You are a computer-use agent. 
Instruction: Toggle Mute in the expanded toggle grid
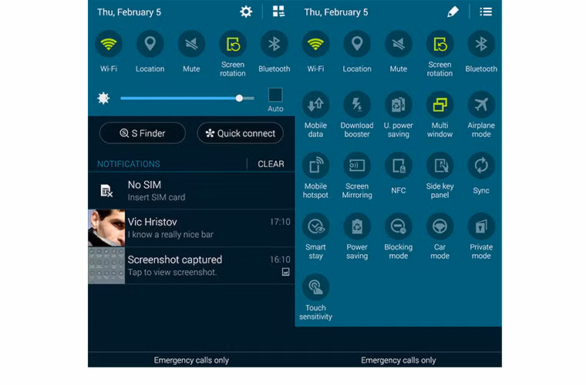(399, 44)
